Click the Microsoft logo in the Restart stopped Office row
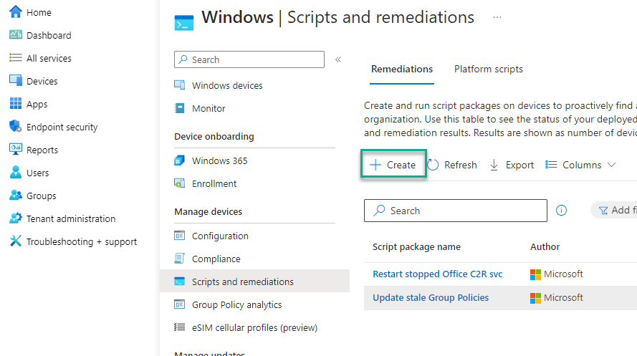The image size is (637, 356). (535, 274)
